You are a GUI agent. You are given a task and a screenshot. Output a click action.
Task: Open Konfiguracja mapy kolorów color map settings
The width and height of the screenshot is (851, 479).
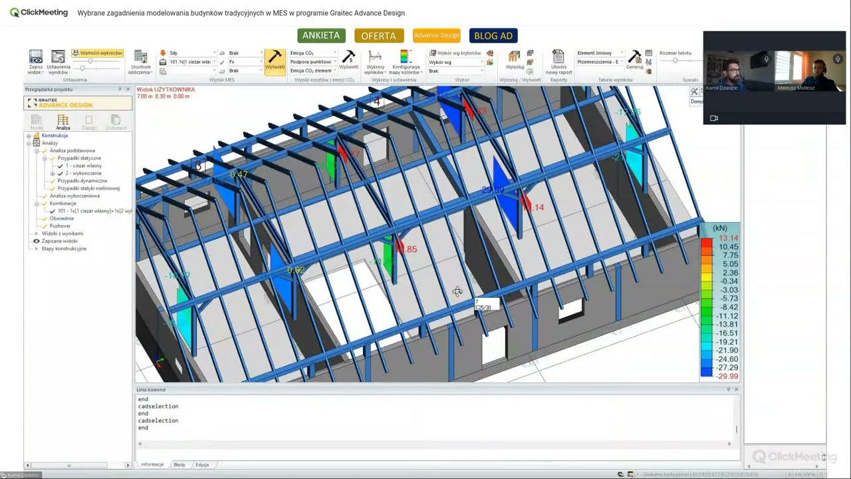406,62
